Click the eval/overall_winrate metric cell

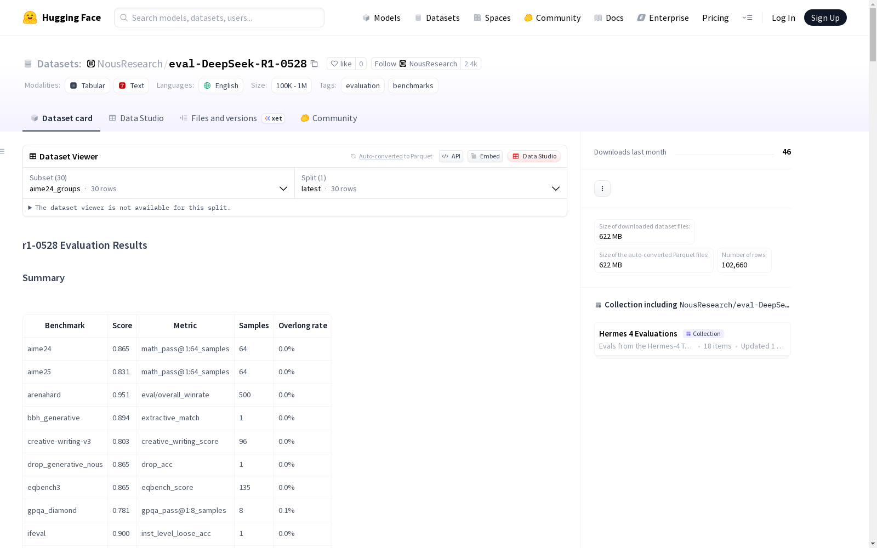[185, 395]
